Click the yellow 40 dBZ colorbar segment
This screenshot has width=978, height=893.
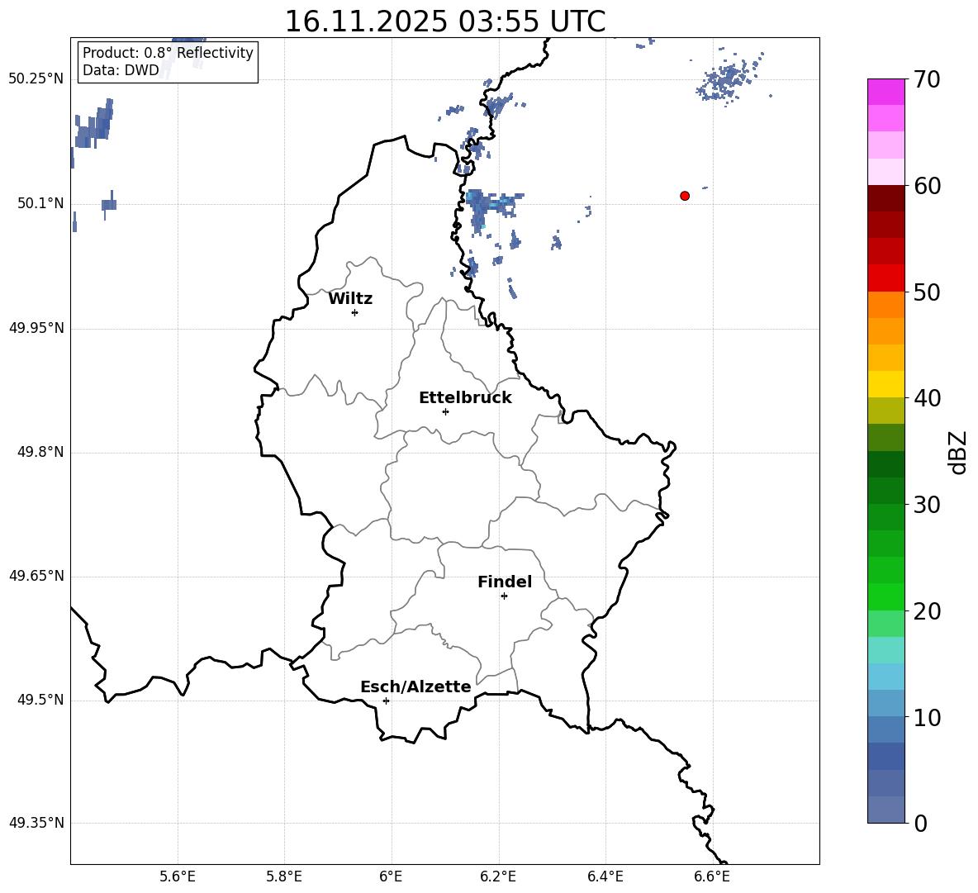pyautogui.click(x=885, y=384)
